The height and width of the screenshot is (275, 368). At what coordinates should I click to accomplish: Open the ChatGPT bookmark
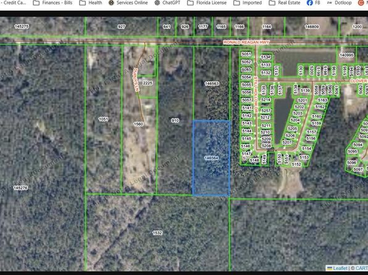[x=167, y=3]
